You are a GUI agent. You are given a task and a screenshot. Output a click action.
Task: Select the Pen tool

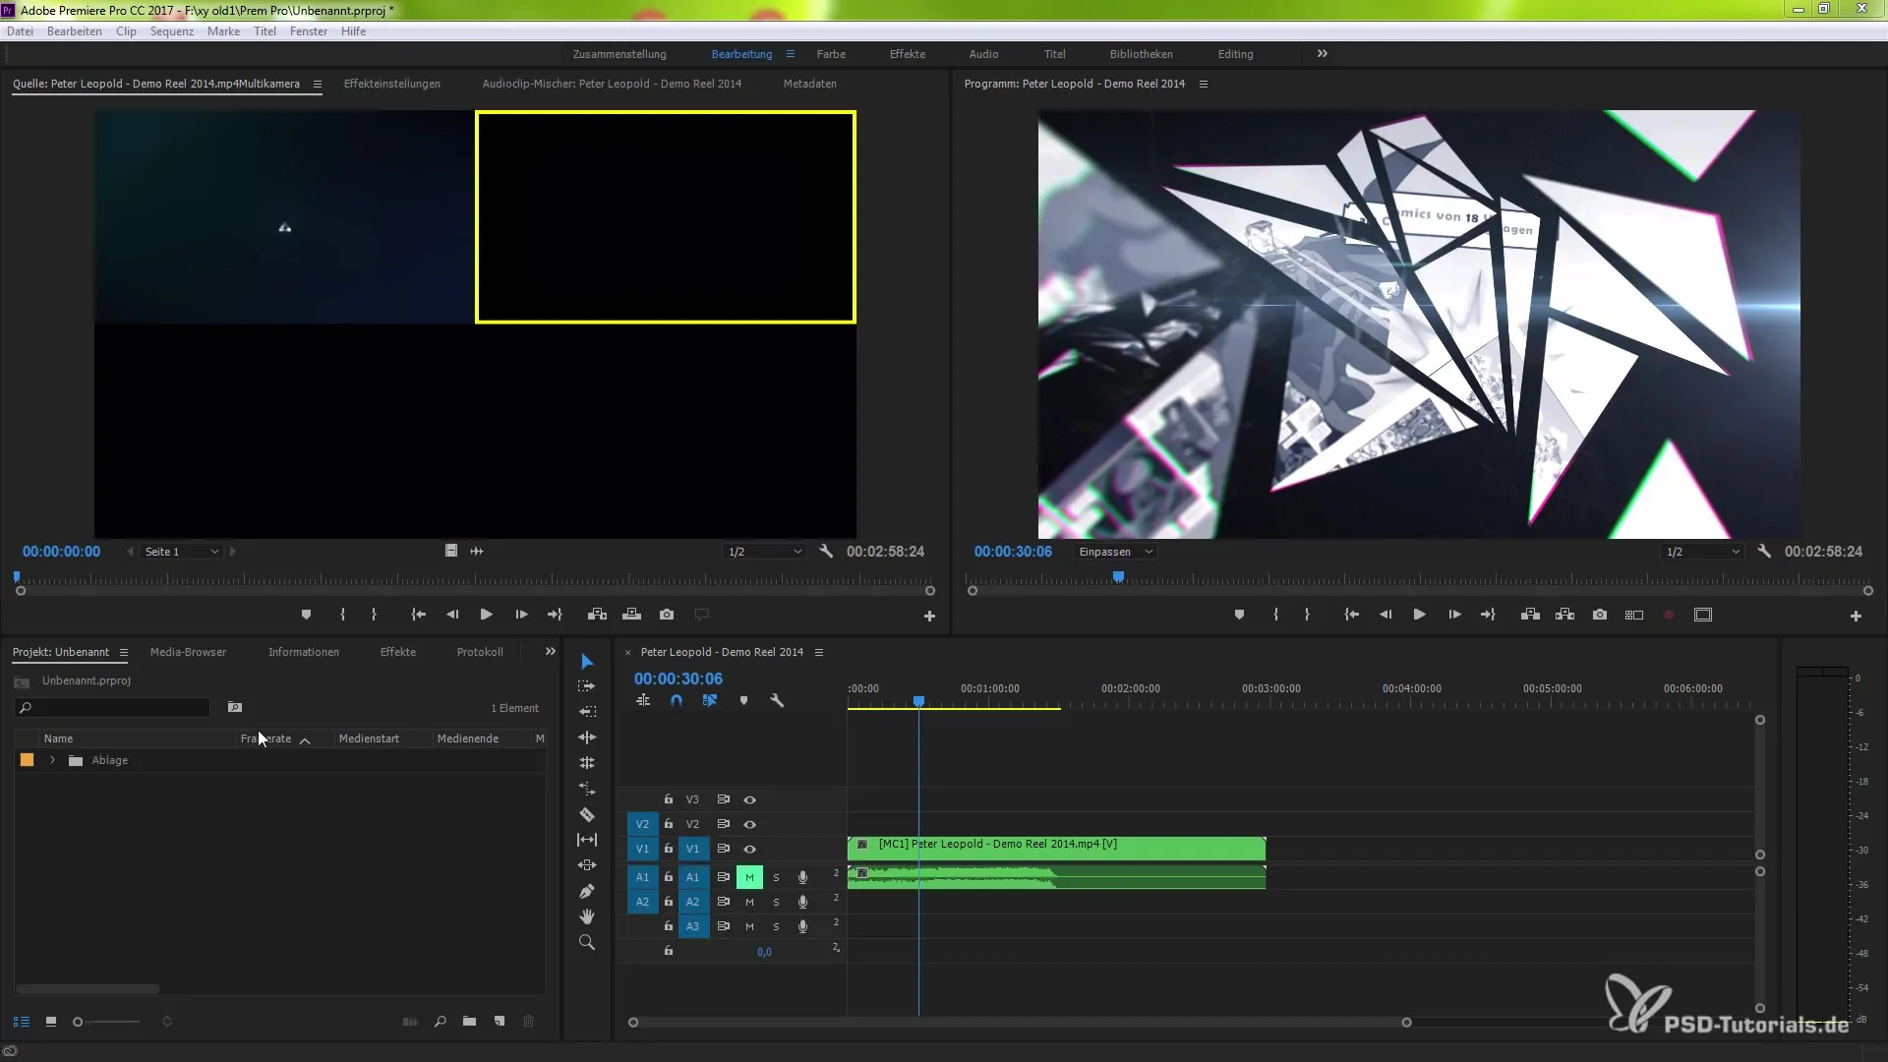coord(587,891)
